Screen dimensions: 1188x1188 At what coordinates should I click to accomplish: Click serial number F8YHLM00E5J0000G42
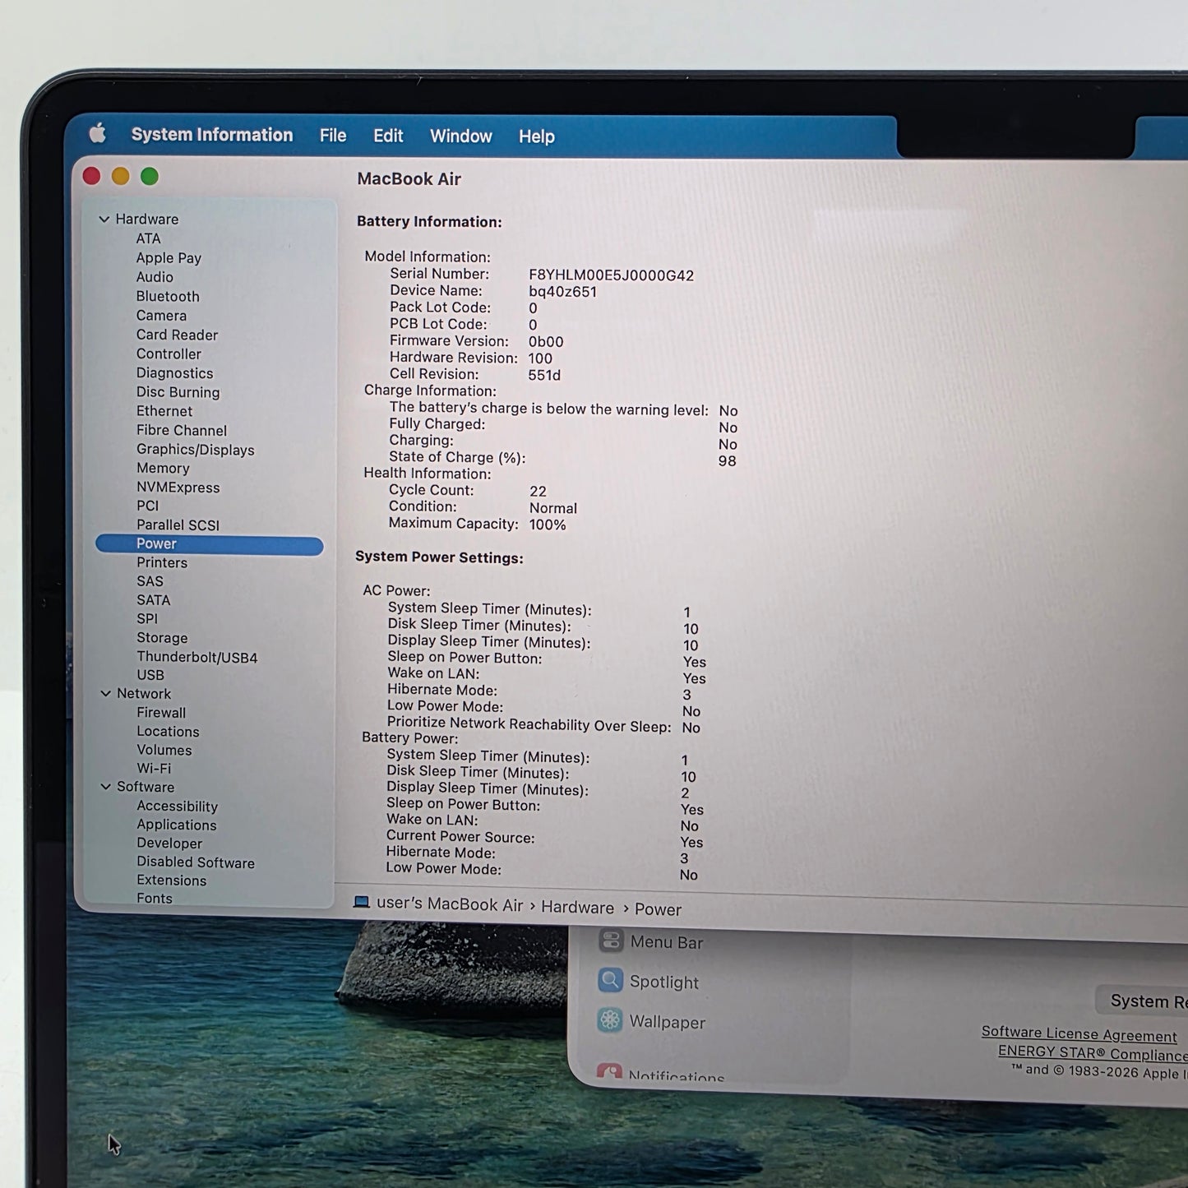[611, 275]
